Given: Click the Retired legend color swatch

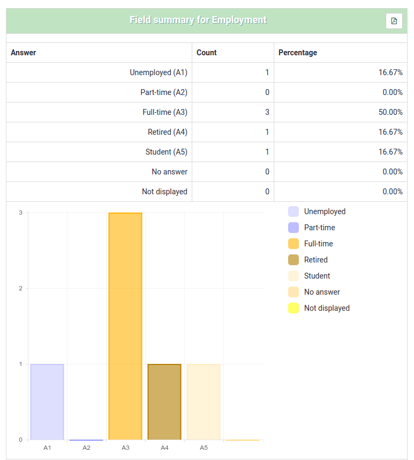Looking at the screenshot, I should coord(293,260).
